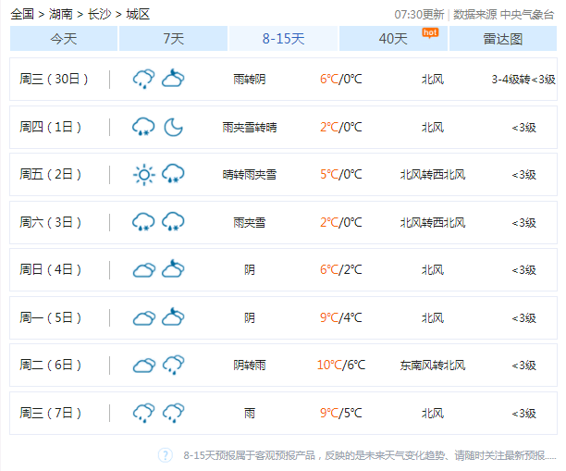Switch to the 雷达图 tab
The image size is (566, 471).
click(x=503, y=39)
